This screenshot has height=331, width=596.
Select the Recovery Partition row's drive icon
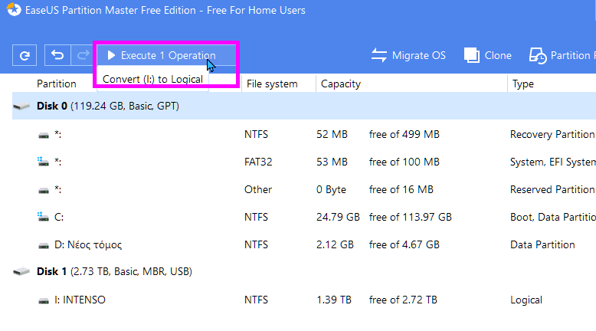point(44,135)
